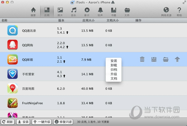Click the eject icon next to Aaron's iPhone
This screenshot has height=126, width=187.
pos(113,2)
